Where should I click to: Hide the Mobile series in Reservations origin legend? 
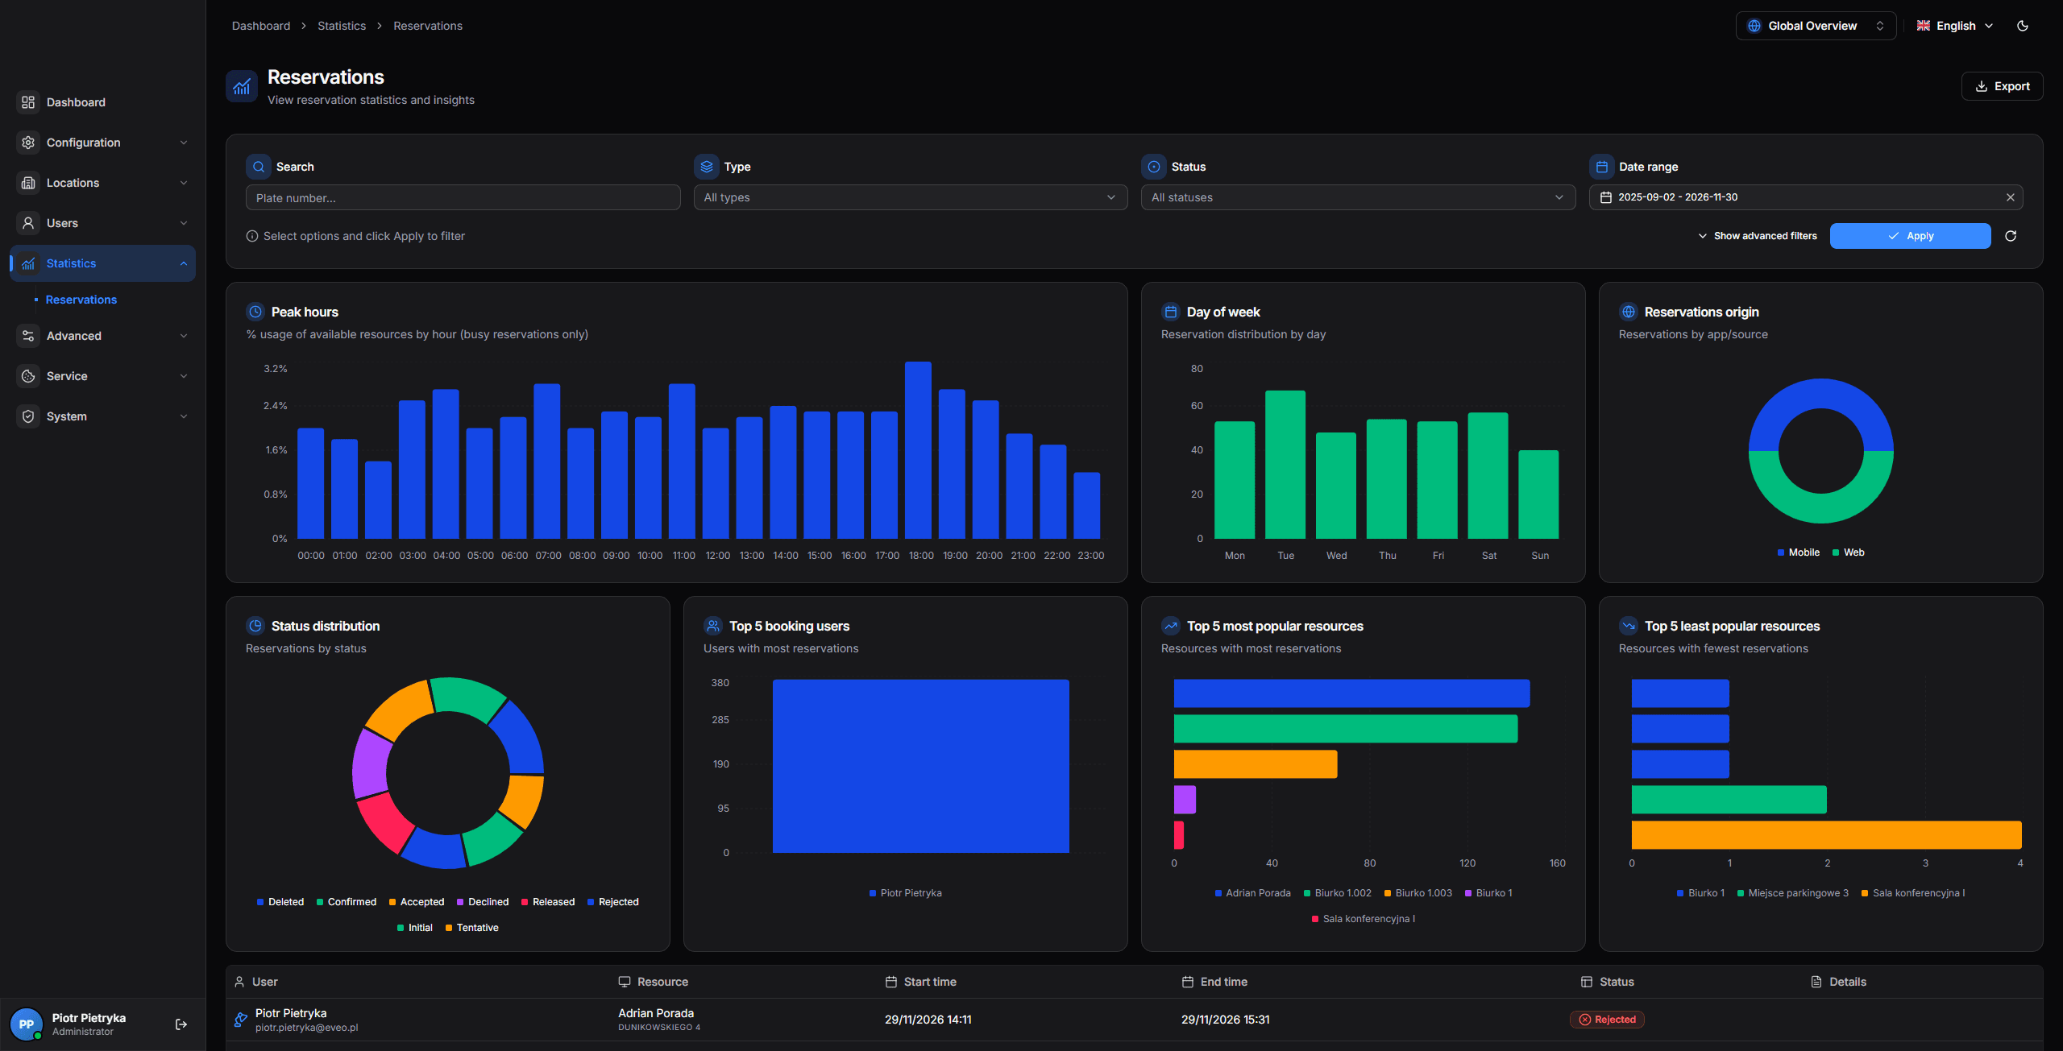(1798, 552)
